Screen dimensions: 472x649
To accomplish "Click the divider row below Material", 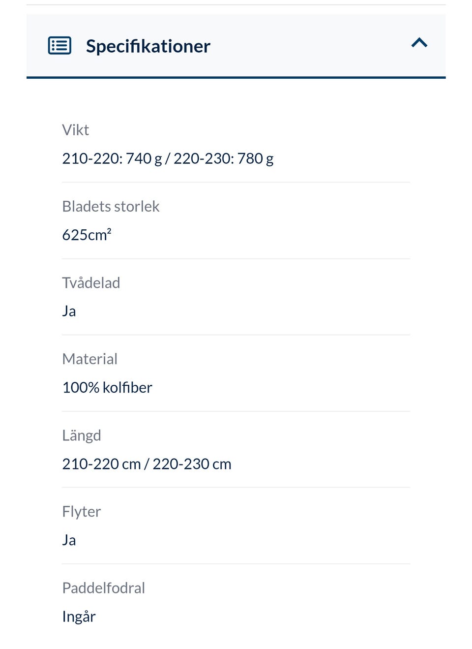I will [x=236, y=411].
